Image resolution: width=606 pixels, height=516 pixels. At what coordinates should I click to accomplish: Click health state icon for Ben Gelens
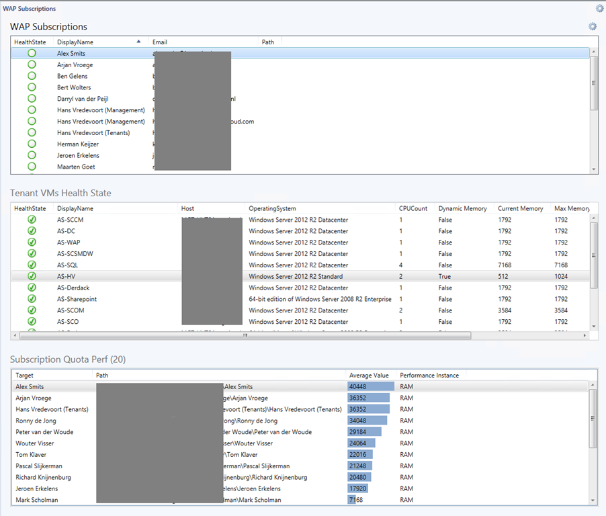point(32,76)
